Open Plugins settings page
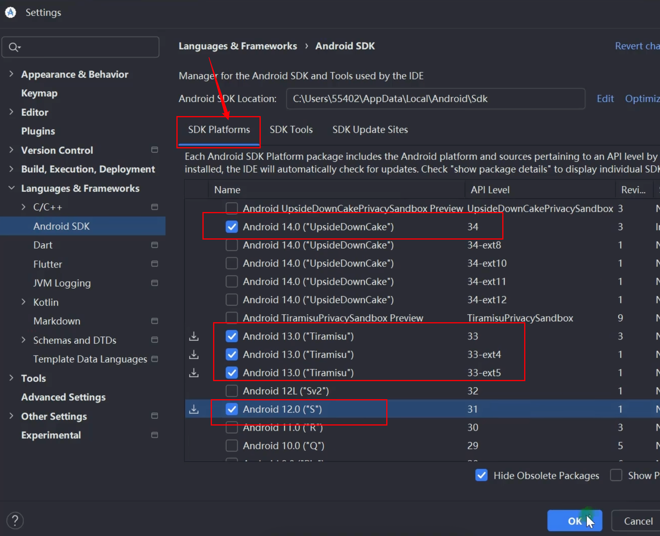The width and height of the screenshot is (660, 536). [x=38, y=131]
